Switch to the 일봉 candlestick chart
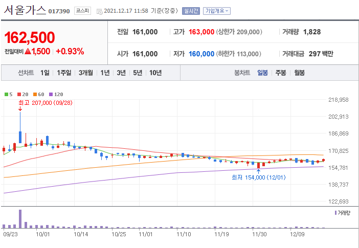Screen dimensions: 359x248 pyautogui.click(x=262, y=73)
